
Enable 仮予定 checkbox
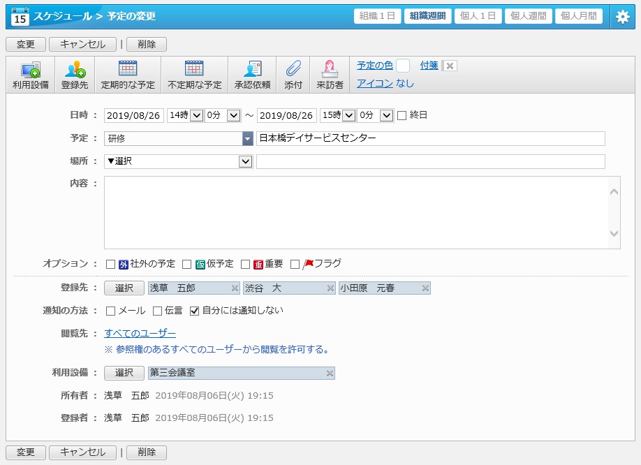(x=187, y=265)
